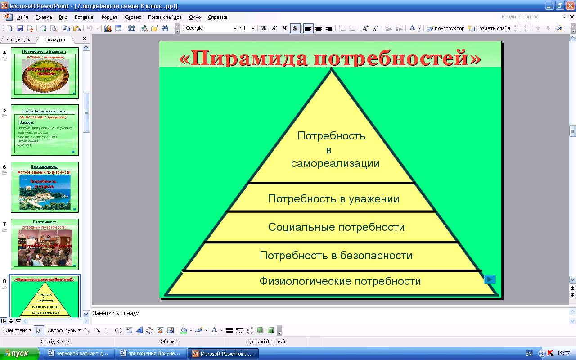Screen dimensions: 576x360
Task: Open the Arrow Style options
Action: [x=250, y=330]
